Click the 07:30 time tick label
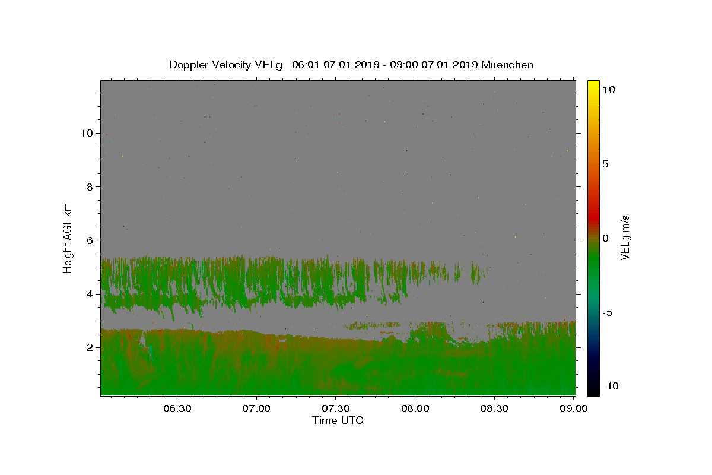This screenshot has height=475, width=712. pyautogui.click(x=336, y=409)
